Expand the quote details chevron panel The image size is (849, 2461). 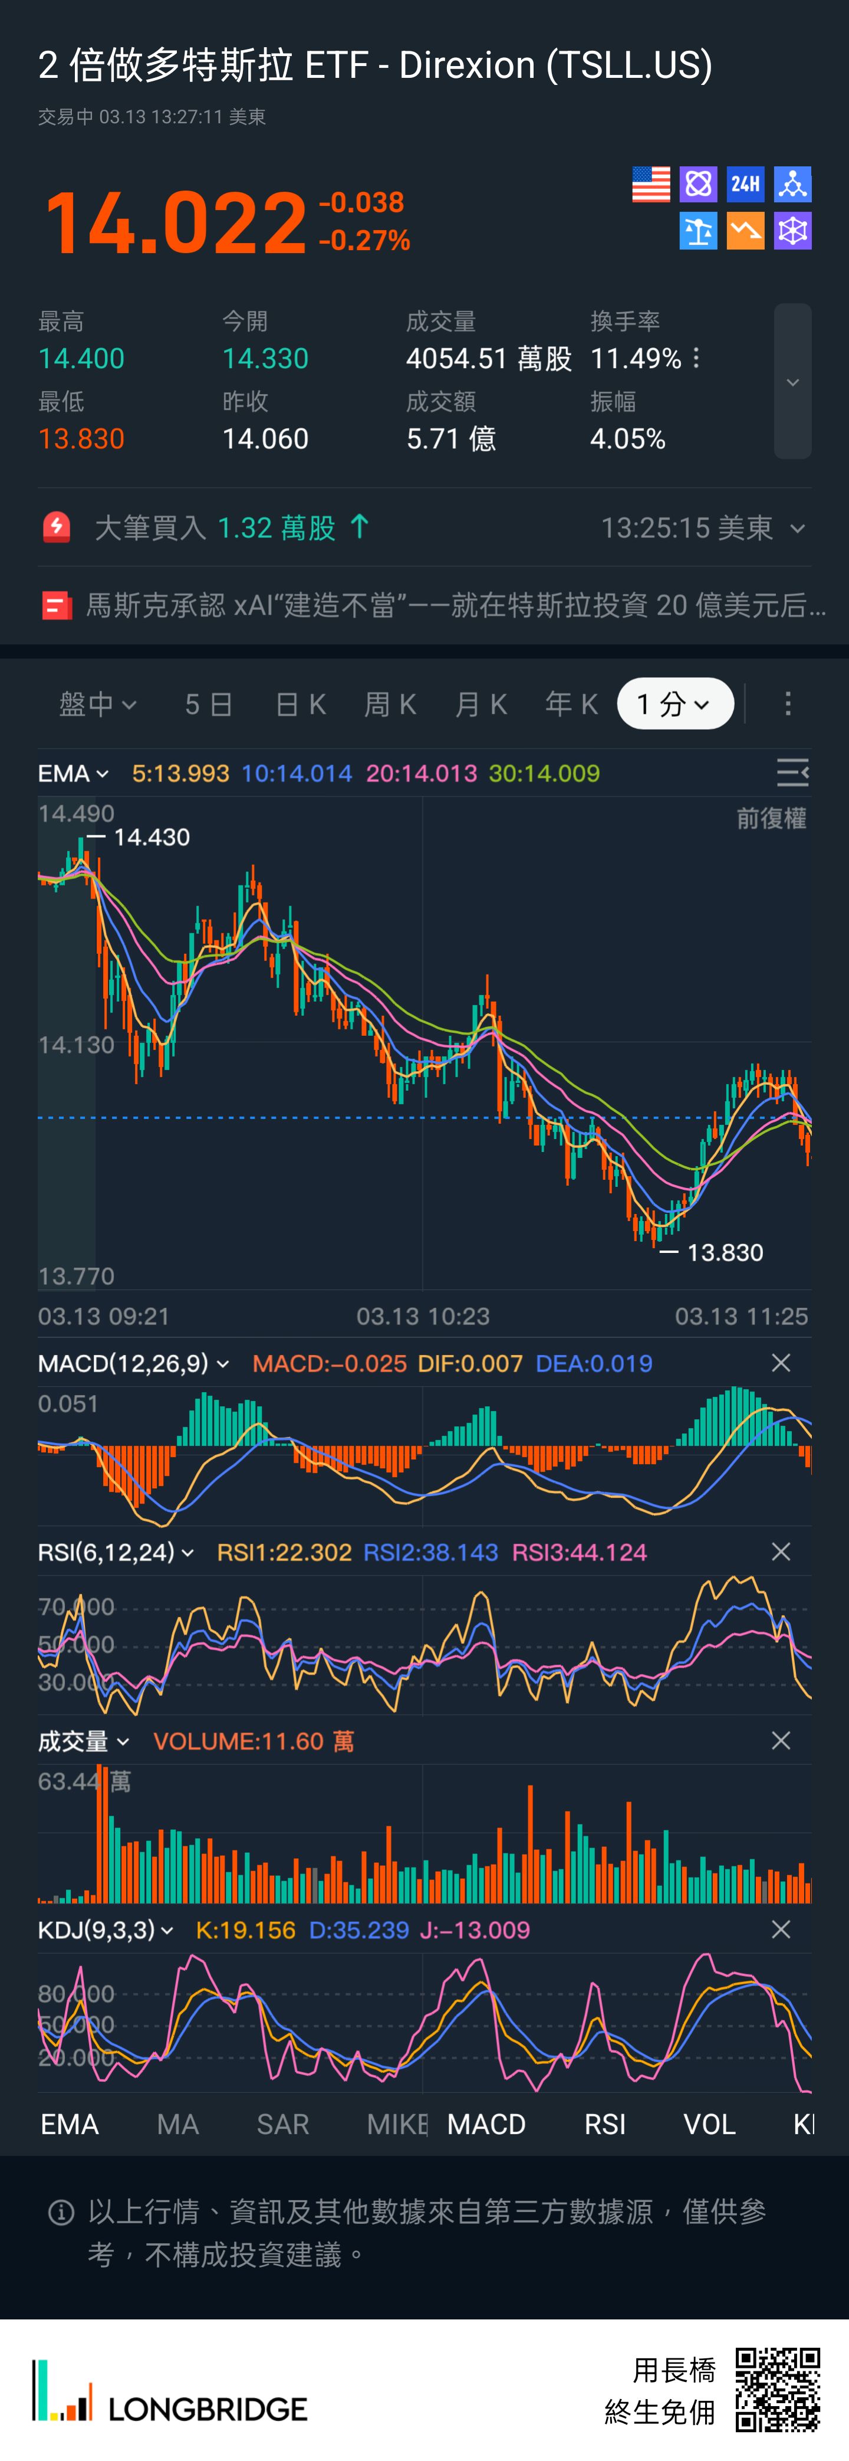pyautogui.click(x=792, y=382)
